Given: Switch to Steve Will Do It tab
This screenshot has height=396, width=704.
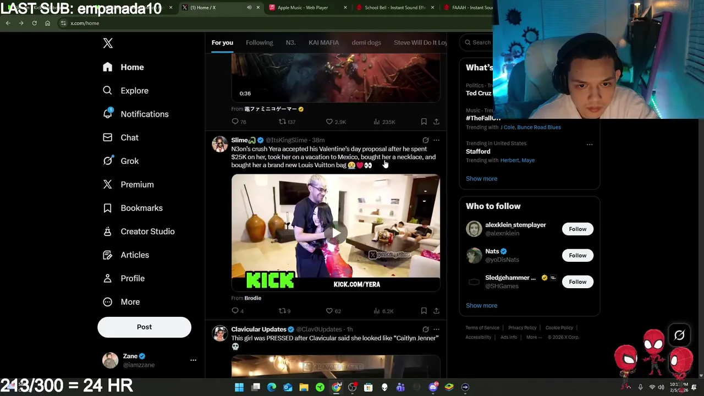Looking at the screenshot, I should [420, 42].
